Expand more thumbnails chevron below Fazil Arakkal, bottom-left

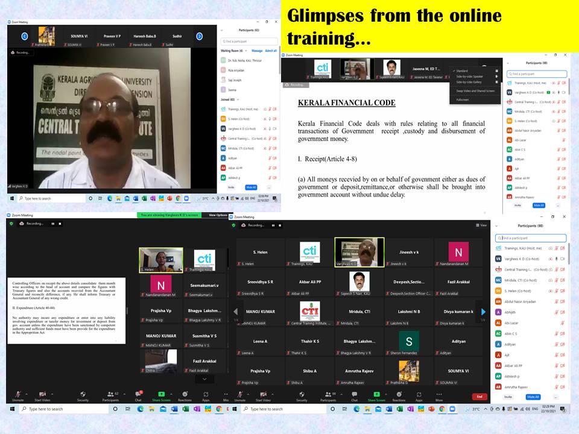204,379
